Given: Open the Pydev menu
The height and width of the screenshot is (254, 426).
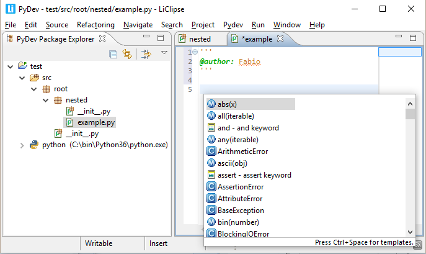Looking at the screenshot, I should click(233, 25).
